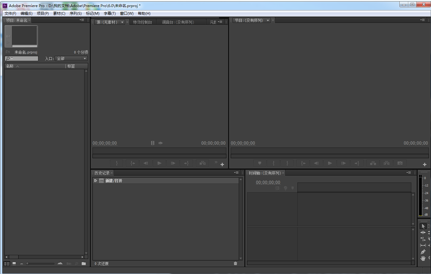Click the search field in the Project panel
Image resolution: width=431 pixels, height=274 pixels.
21,58
